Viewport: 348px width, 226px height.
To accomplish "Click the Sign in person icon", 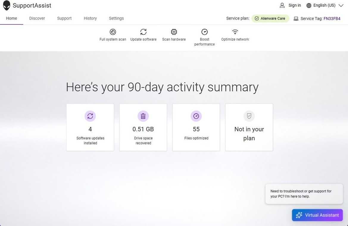I will pyautogui.click(x=282, y=5).
